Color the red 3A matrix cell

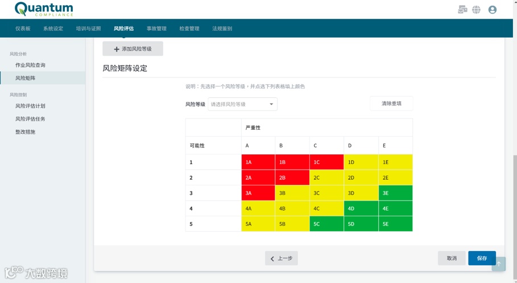click(x=258, y=193)
